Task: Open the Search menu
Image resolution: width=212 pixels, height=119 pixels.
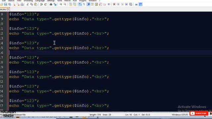Action: pyautogui.click(x=11, y=1)
